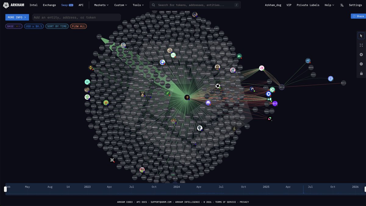Open the USD ≥ $0.1 filter
Viewport: 366px width, 206px height.
coord(34,26)
